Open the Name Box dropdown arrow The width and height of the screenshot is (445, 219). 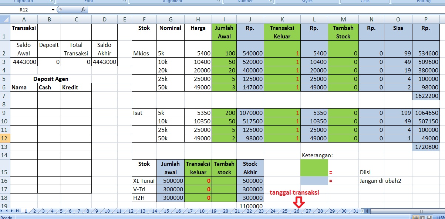tap(53, 10)
